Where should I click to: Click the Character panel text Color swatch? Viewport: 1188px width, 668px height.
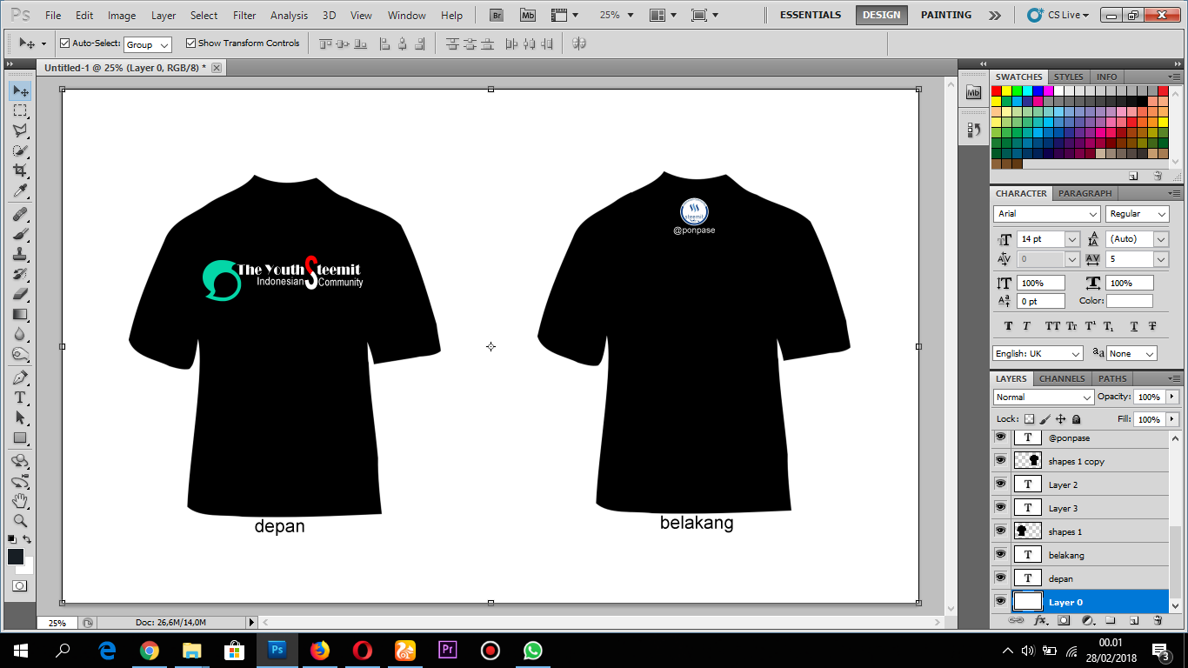(x=1130, y=302)
